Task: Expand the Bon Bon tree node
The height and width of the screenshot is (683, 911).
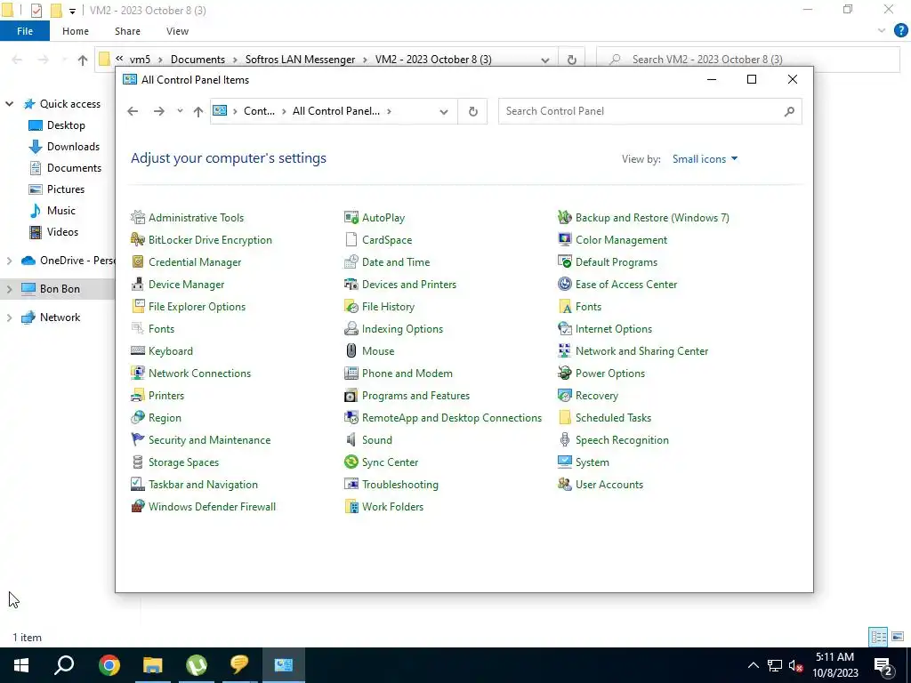Action: pos(9,289)
